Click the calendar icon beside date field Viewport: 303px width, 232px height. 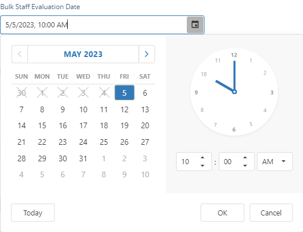[195, 25]
